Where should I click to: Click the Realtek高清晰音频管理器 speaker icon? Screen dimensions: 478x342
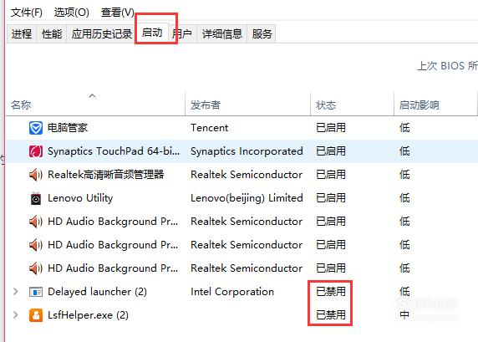(36, 175)
